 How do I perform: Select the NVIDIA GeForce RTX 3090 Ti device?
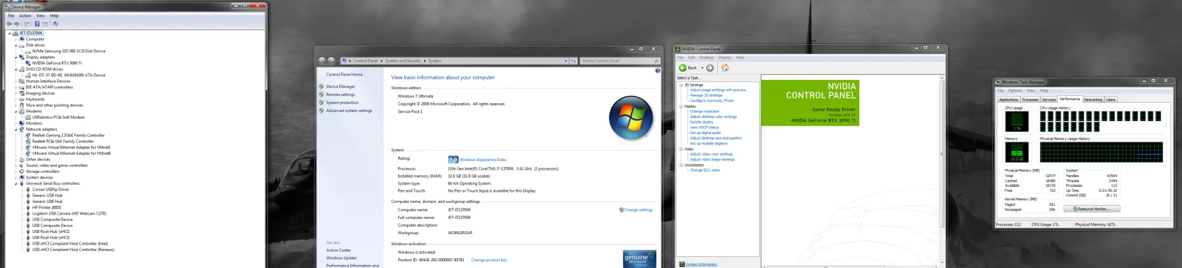[57, 63]
